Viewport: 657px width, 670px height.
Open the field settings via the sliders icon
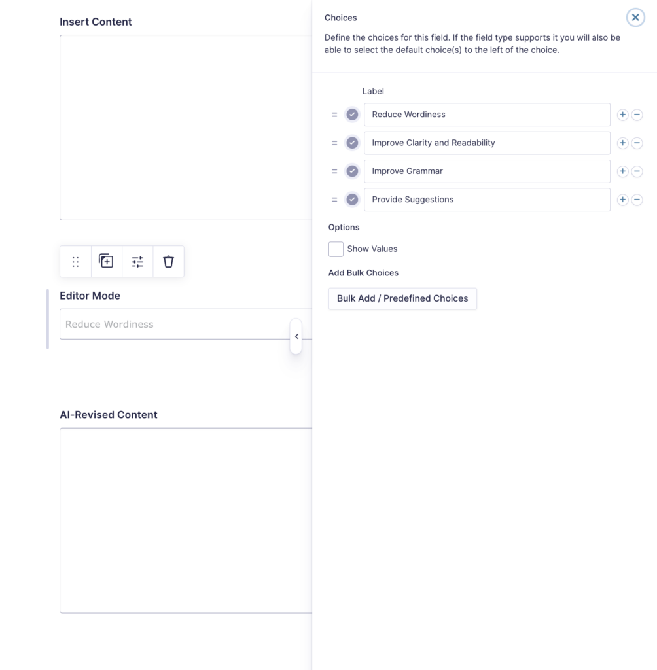(137, 261)
